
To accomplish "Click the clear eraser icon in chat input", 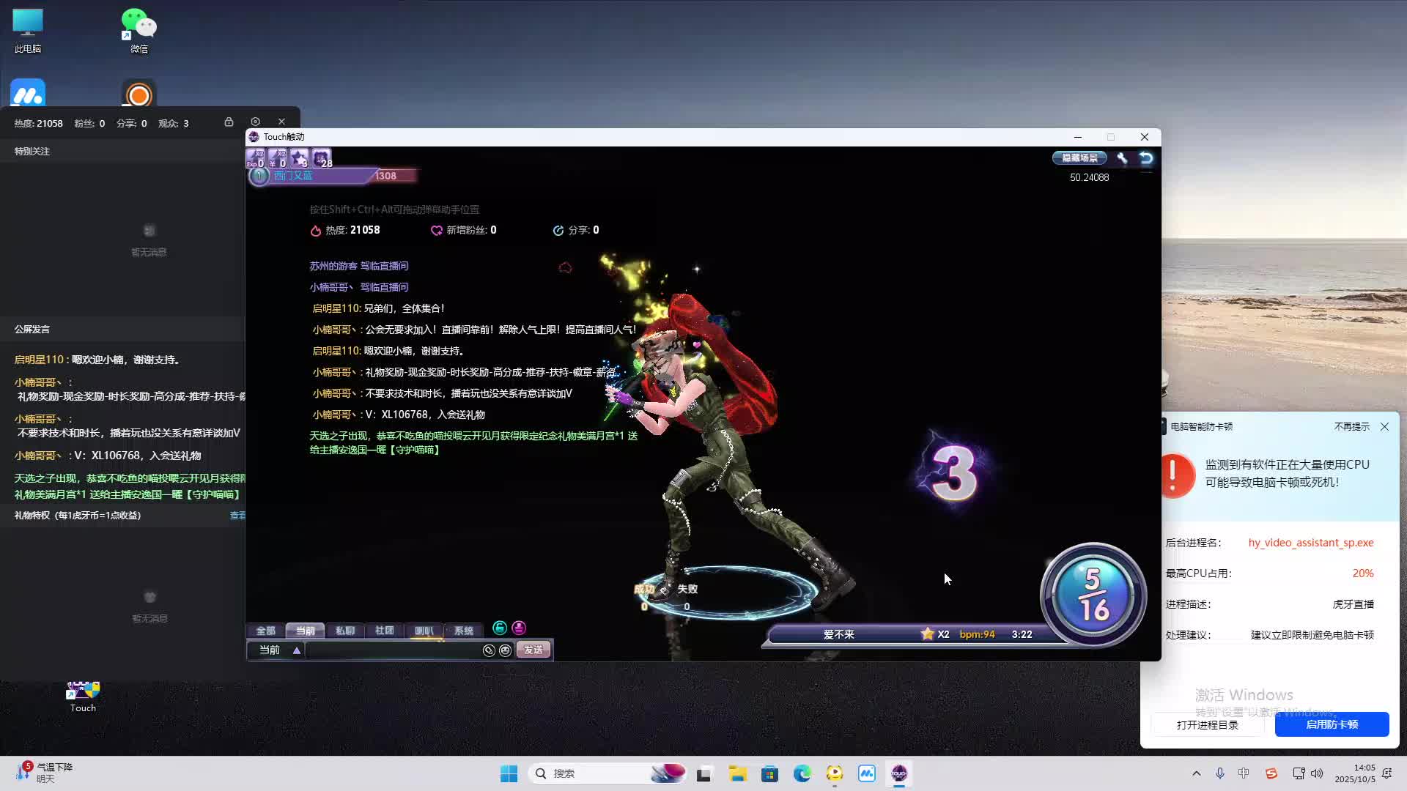I will 489,650.
